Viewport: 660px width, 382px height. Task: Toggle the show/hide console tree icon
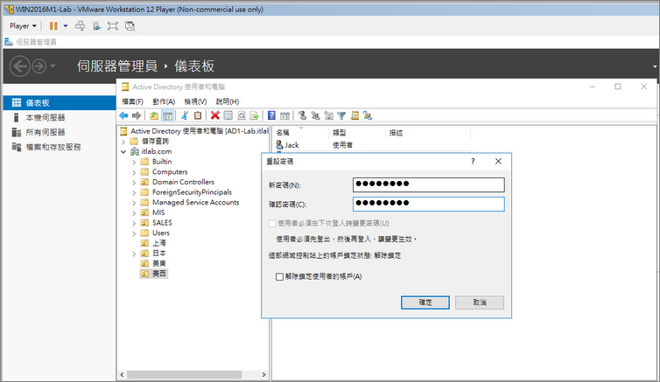[x=167, y=115]
